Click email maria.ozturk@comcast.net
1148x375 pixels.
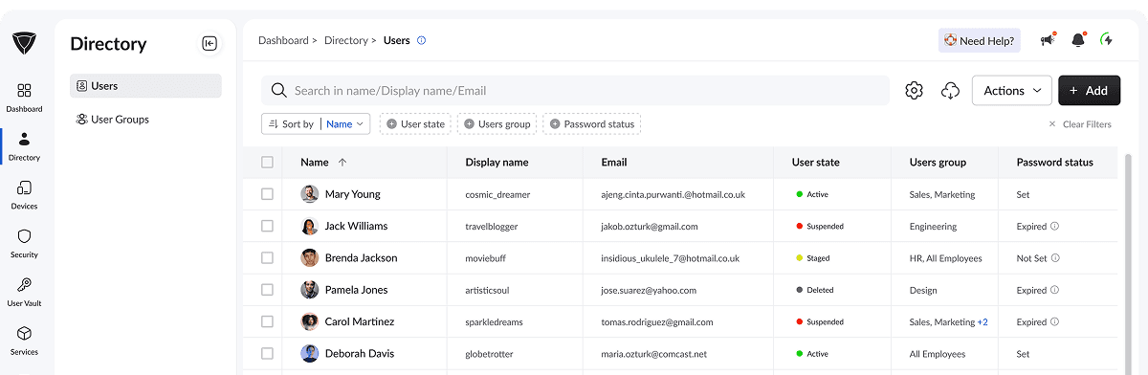pos(653,354)
